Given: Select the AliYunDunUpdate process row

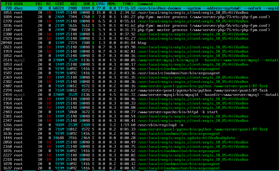Looking at the screenshot, I should tap(139, 138).
